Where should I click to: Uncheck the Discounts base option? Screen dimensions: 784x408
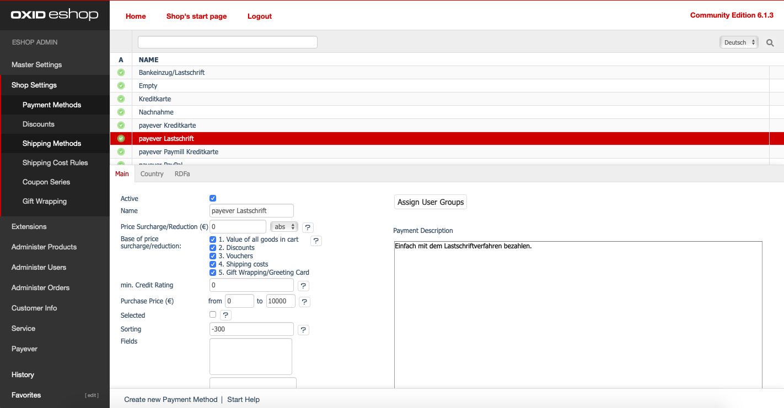(x=213, y=248)
